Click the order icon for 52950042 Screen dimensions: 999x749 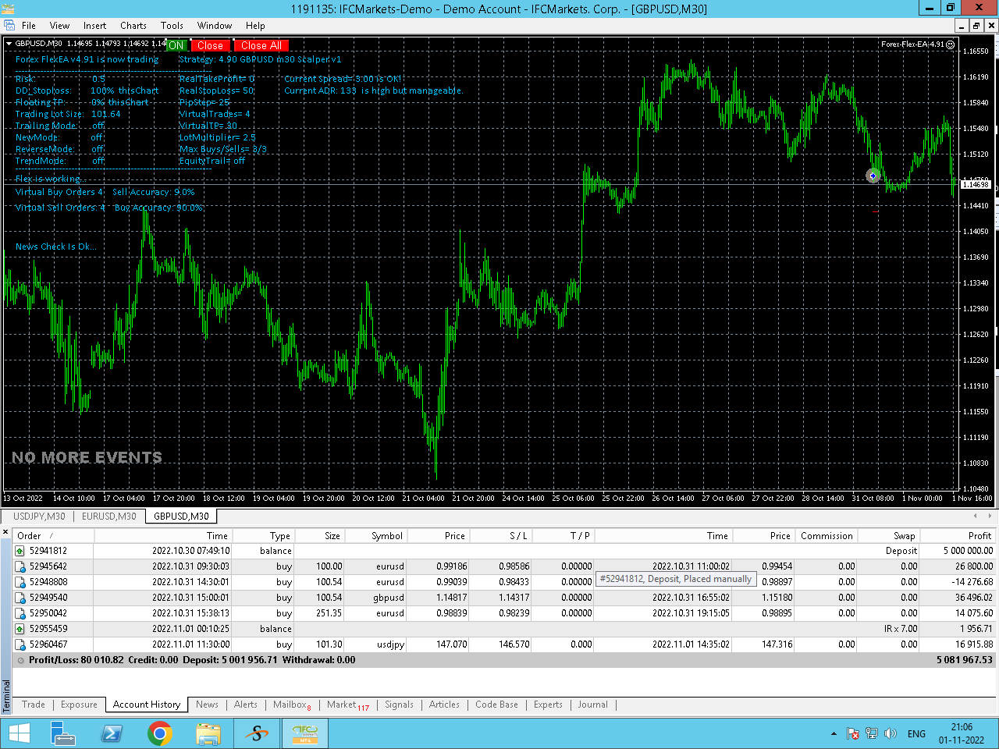20,613
